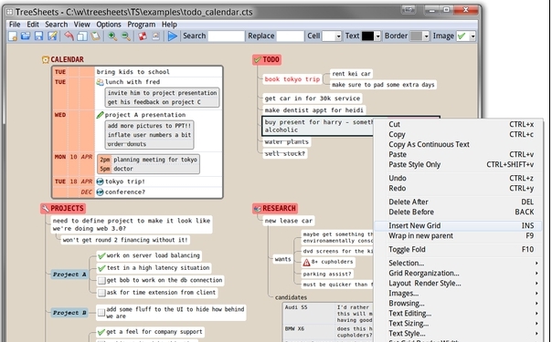552x342 pixels.
Task: Click the globe icon next to tokyo trip!
Action: coord(100,181)
